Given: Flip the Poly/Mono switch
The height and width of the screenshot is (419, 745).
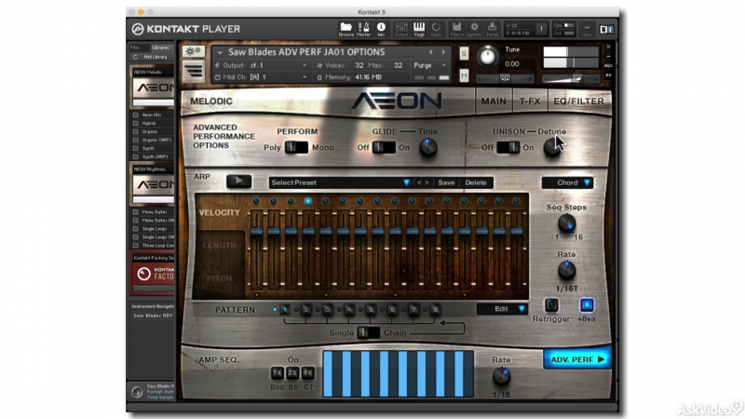Looking at the screenshot, I should pos(296,147).
